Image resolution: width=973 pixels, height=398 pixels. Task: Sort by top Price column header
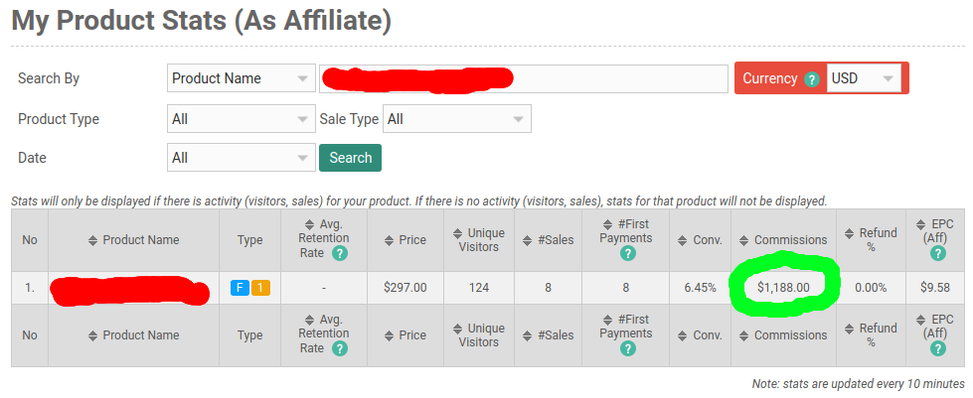[405, 240]
